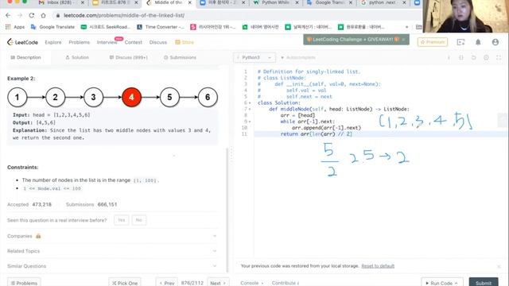Screen dimensions: 509x286
Task: Open the Explore menu item
Action: point(53,42)
